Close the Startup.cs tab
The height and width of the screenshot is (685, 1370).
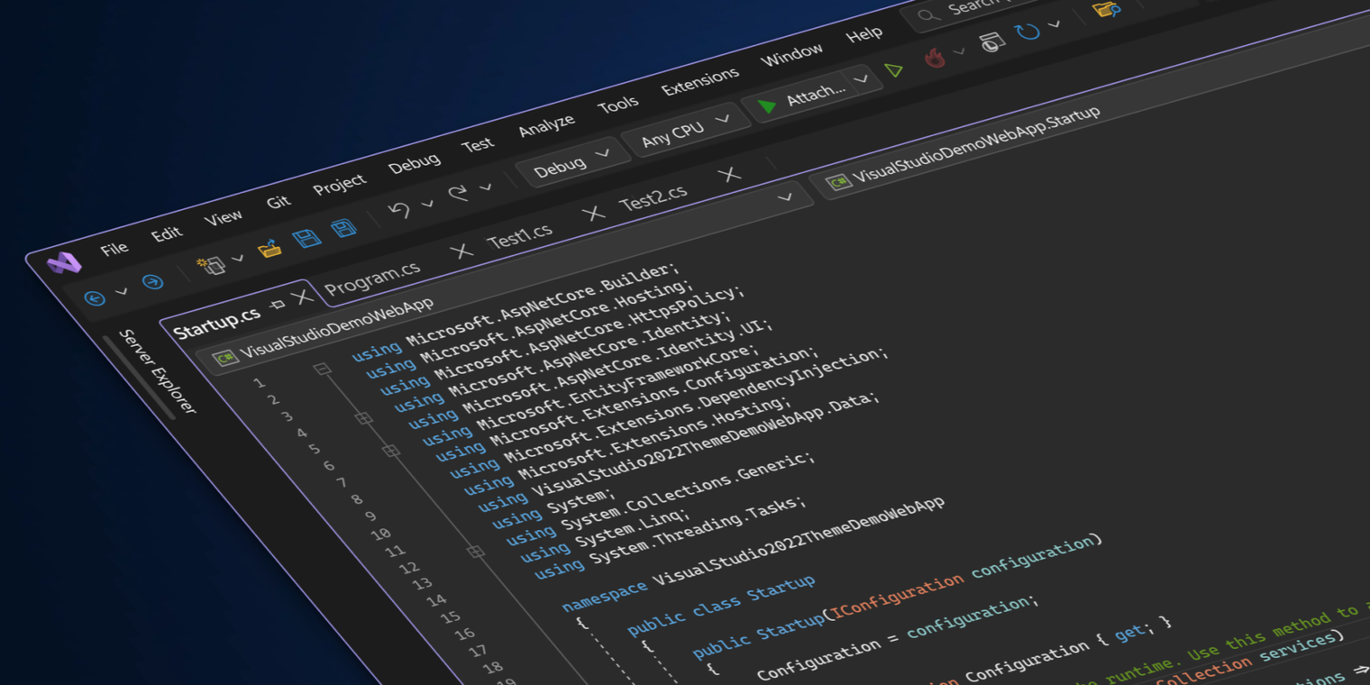[302, 297]
